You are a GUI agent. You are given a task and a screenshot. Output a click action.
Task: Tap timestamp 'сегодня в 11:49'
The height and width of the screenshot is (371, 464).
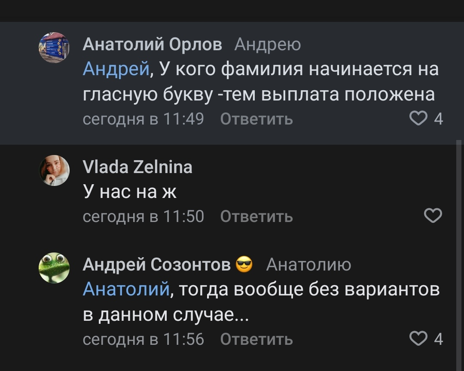pos(143,119)
